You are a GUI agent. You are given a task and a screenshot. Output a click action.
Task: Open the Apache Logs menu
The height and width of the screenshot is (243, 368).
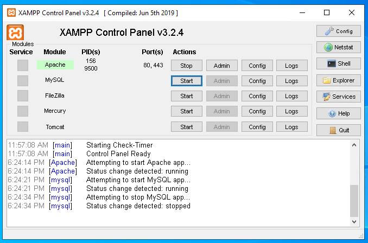[x=291, y=66]
